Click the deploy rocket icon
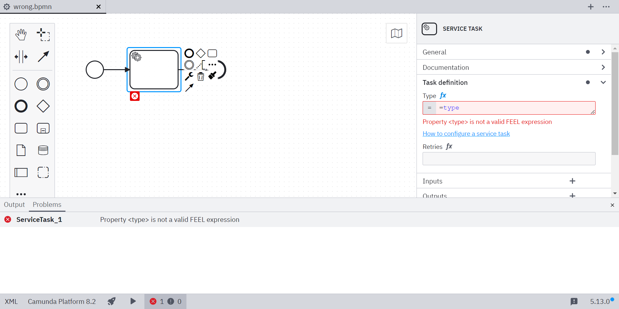This screenshot has height=309, width=619. 111,301
